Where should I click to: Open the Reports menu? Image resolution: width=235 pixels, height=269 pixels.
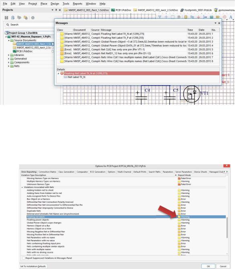pos(77,4)
